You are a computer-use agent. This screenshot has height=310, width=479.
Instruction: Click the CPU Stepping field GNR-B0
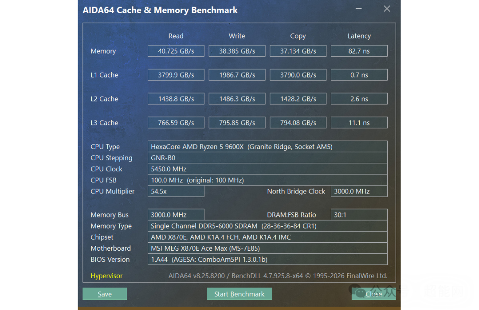[x=267, y=158]
